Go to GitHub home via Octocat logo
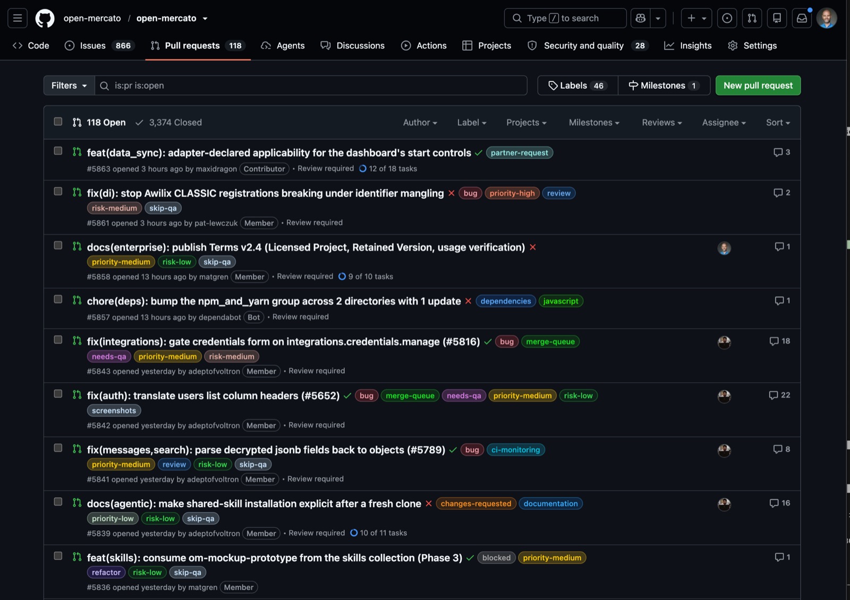 coord(45,18)
